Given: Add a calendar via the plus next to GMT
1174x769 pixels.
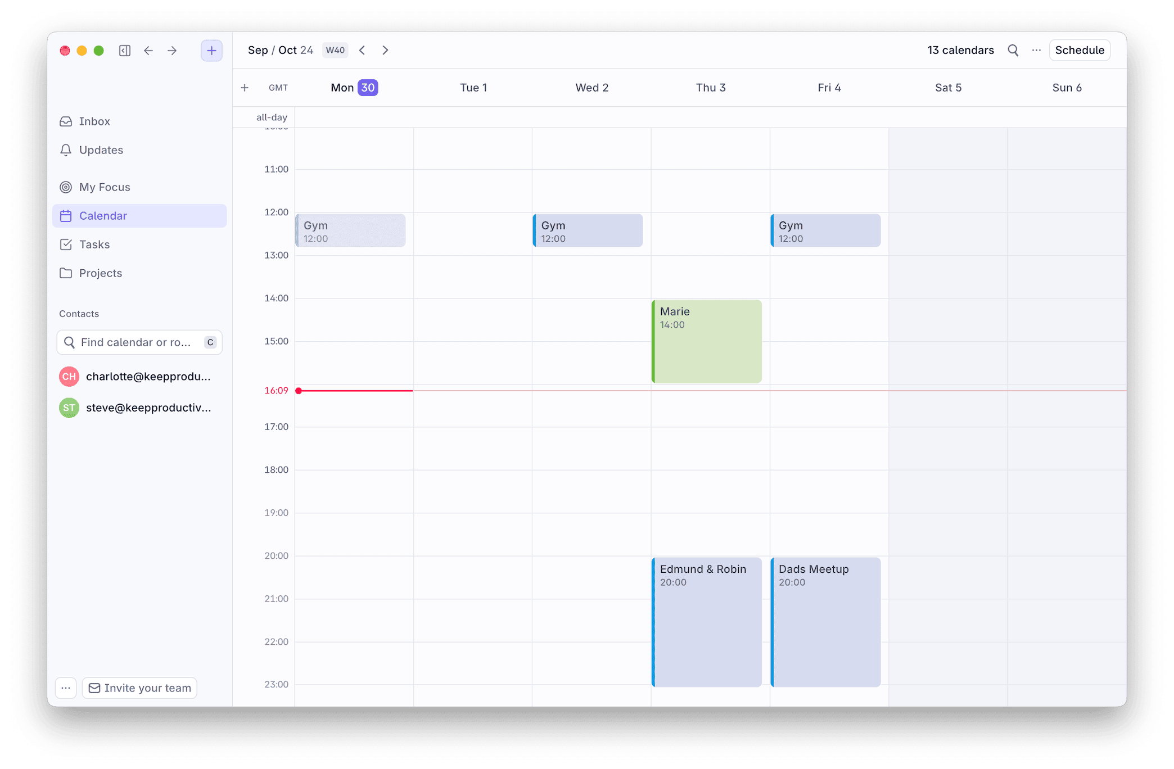Looking at the screenshot, I should tap(245, 88).
